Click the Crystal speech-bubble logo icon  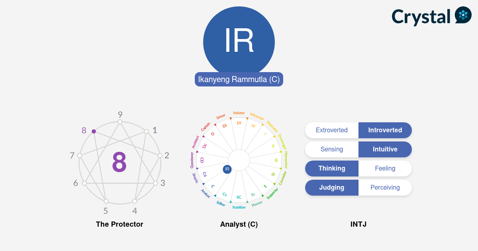tap(463, 15)
